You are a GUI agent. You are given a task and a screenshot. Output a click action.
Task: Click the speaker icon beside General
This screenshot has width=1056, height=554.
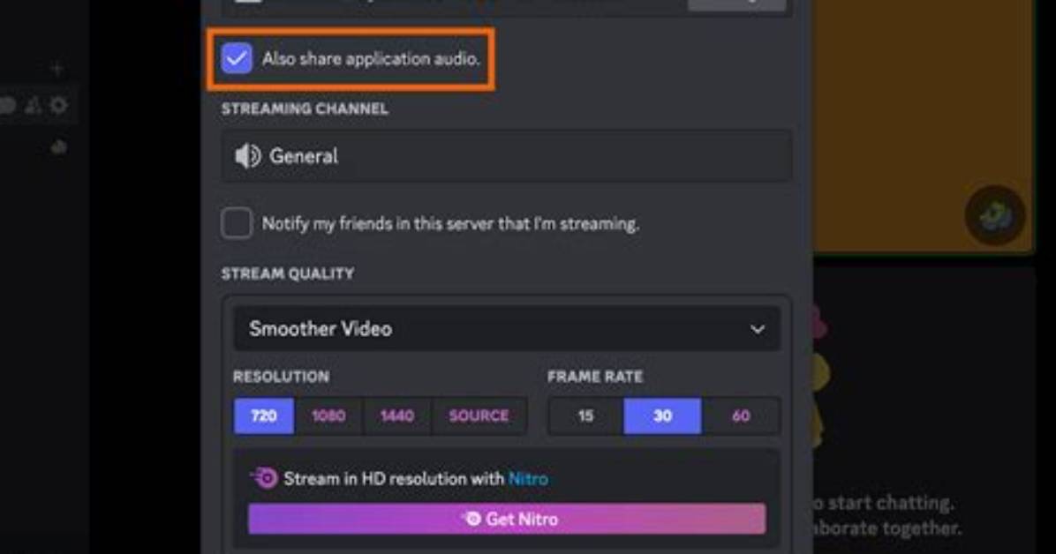point(247,156)
